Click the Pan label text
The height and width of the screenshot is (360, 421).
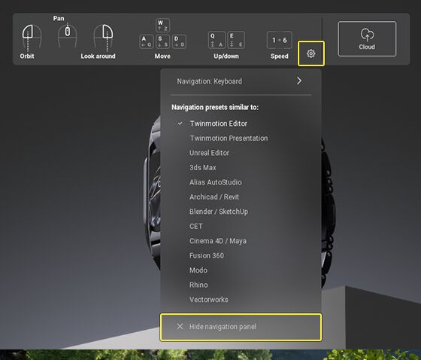(59, 18)
